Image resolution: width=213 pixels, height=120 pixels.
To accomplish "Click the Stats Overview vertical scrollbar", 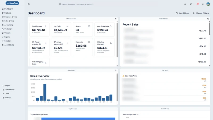I will [117, 40].
